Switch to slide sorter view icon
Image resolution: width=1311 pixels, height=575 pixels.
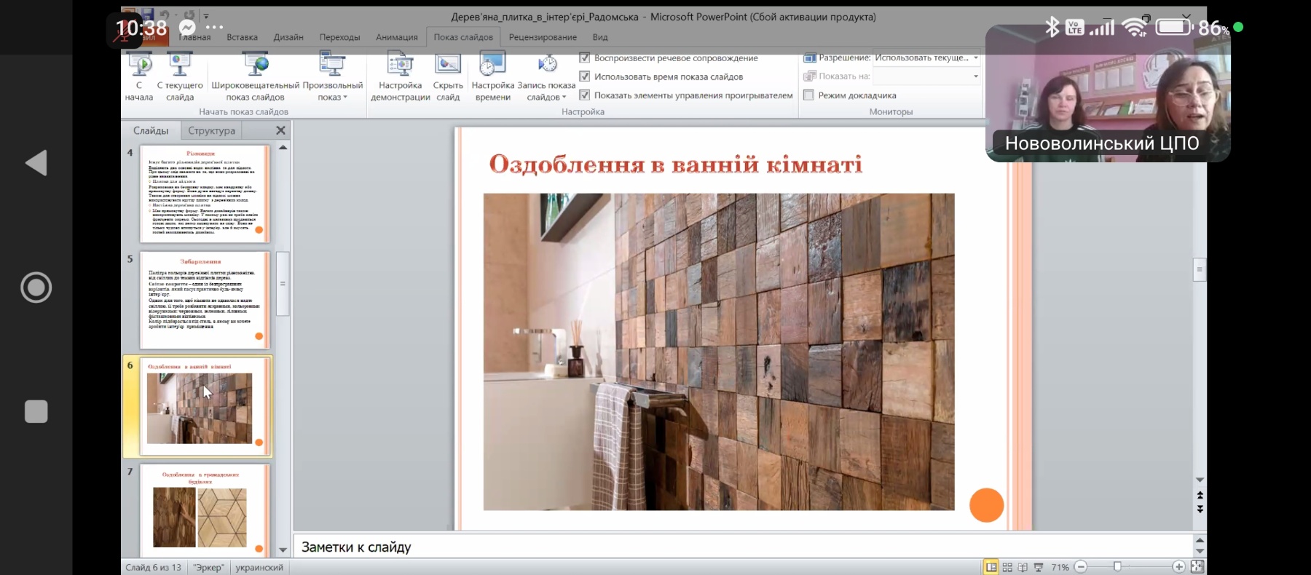(1007, 567)
